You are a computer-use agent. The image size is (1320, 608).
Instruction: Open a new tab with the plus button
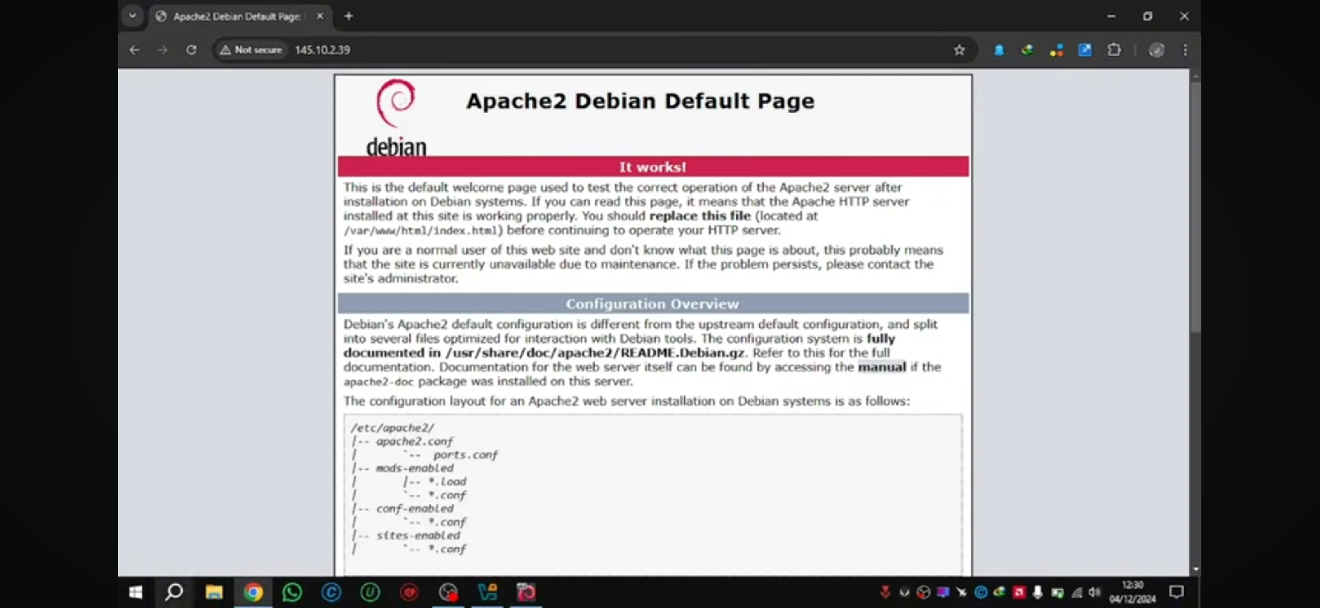tap(349, 16)
